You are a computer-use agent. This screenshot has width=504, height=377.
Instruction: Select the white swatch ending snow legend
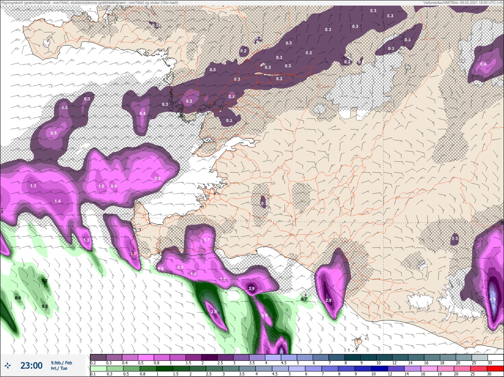pyautogui.click(x=495, y=358)
